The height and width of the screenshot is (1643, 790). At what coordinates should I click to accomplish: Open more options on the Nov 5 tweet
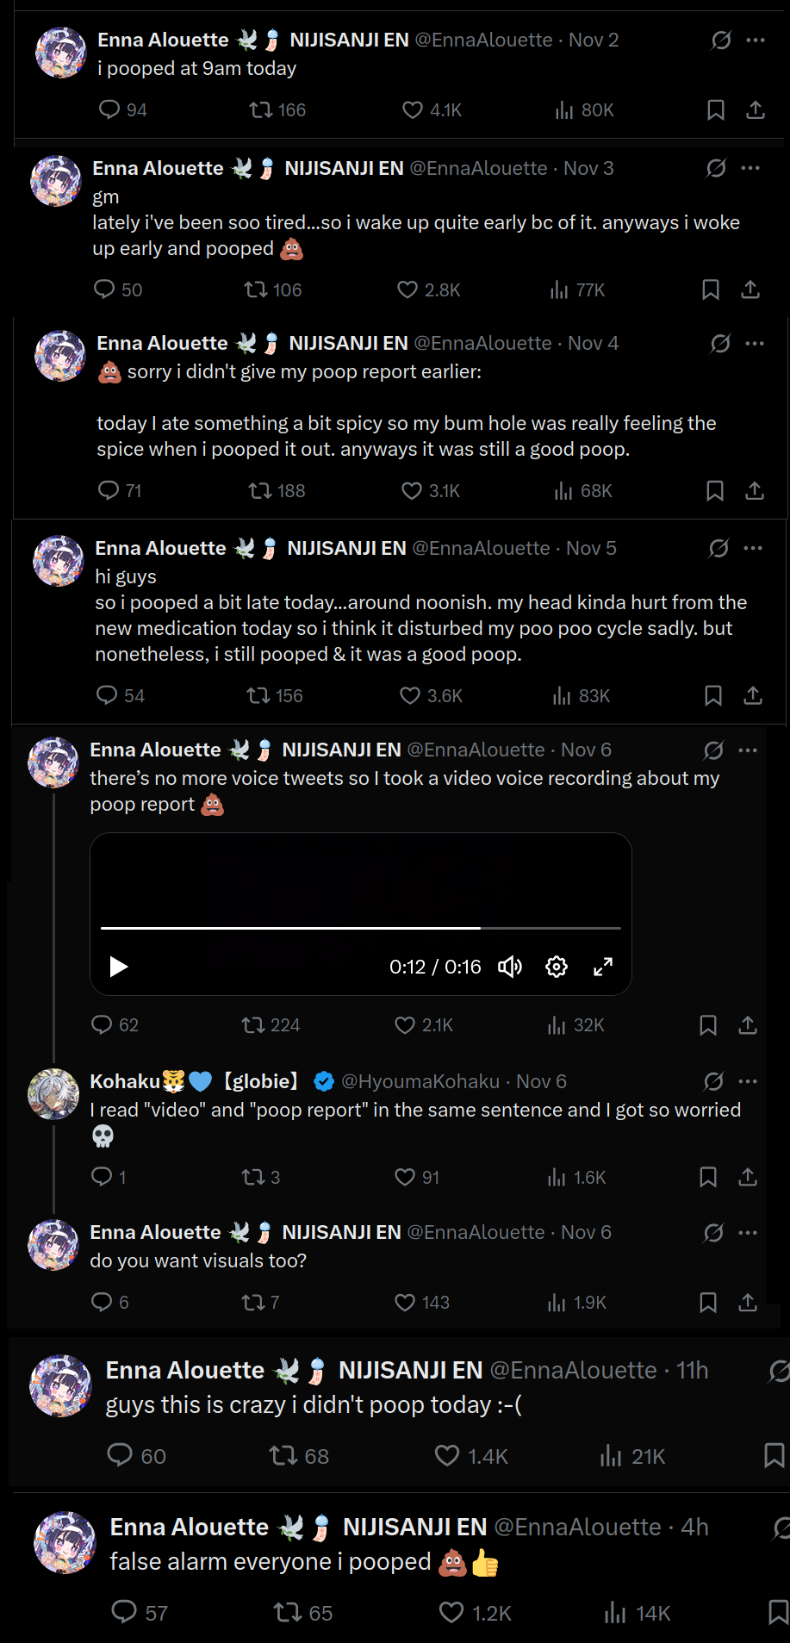pos(753,548)
